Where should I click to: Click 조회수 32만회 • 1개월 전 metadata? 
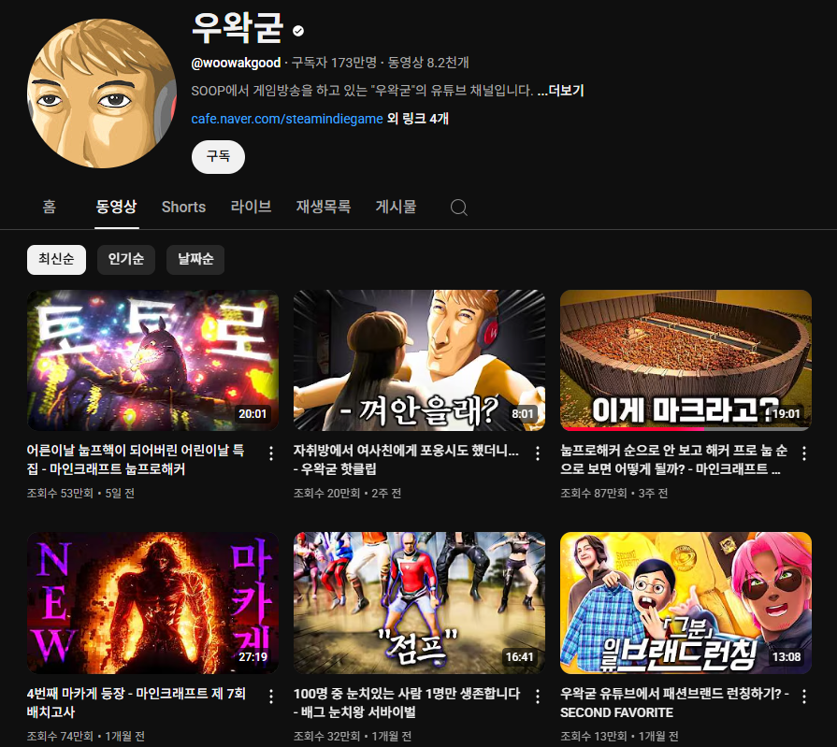pos(353,736)
